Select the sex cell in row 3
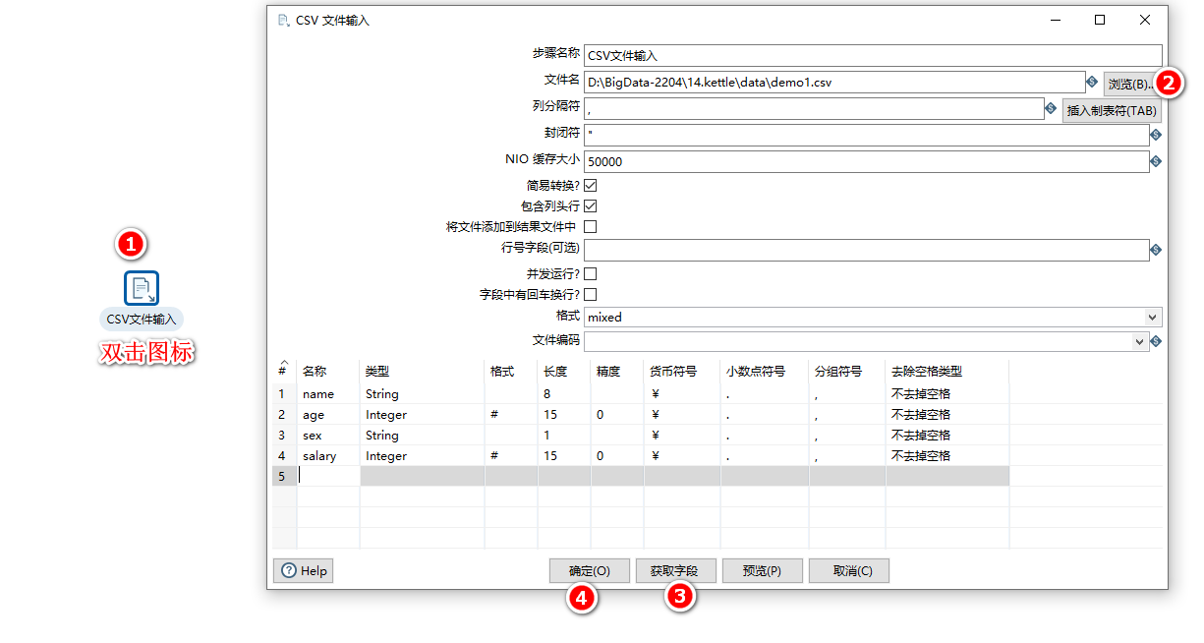Screen dimensions: 1204x643 pyautogui.click(x=328, y=435)
